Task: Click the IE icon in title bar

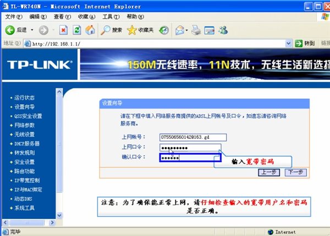Action: 5,6
